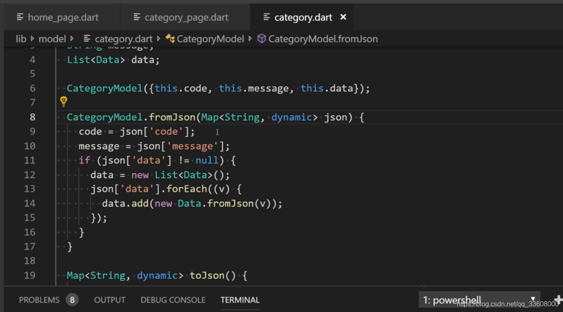Select the TERMINAL panel tab
Screen dimensions: 563x312
click(240, 300)
